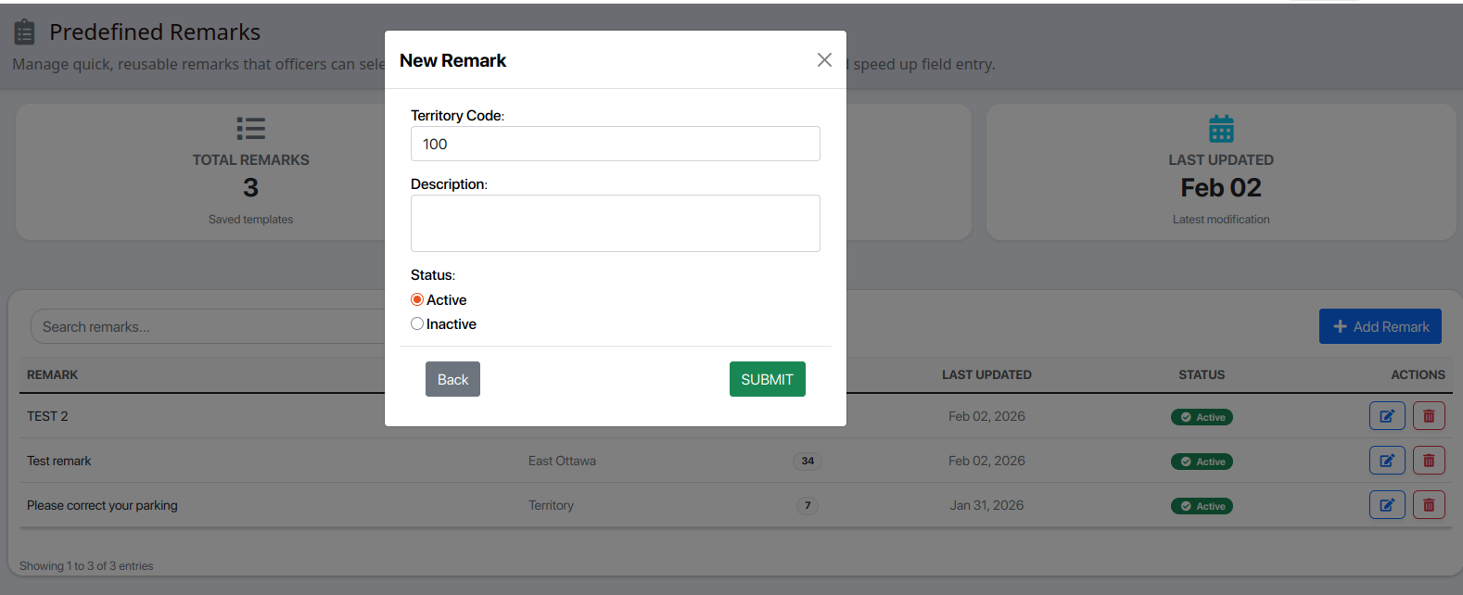The image size is (1463, 595).
Task: Click the Predefined Remarks clipboard icon
Action: coord(25,32)
